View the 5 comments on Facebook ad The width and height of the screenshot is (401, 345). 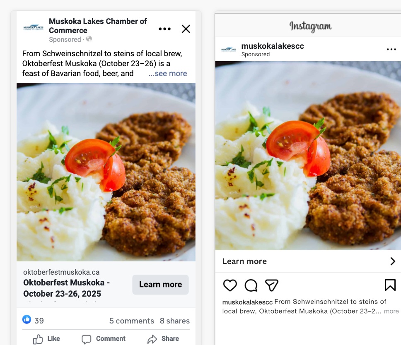point(131,321)
